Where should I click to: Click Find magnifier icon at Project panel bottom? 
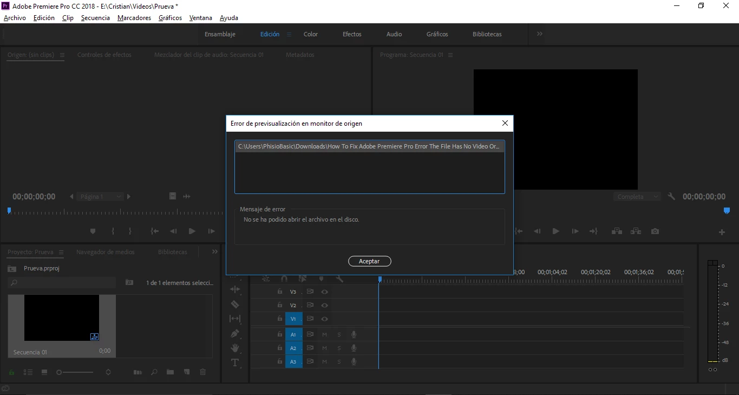point(154,372)
